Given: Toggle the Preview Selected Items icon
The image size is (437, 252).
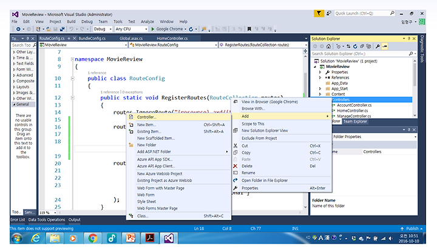Looking at the screenshot, I should [x=385, y=47].
